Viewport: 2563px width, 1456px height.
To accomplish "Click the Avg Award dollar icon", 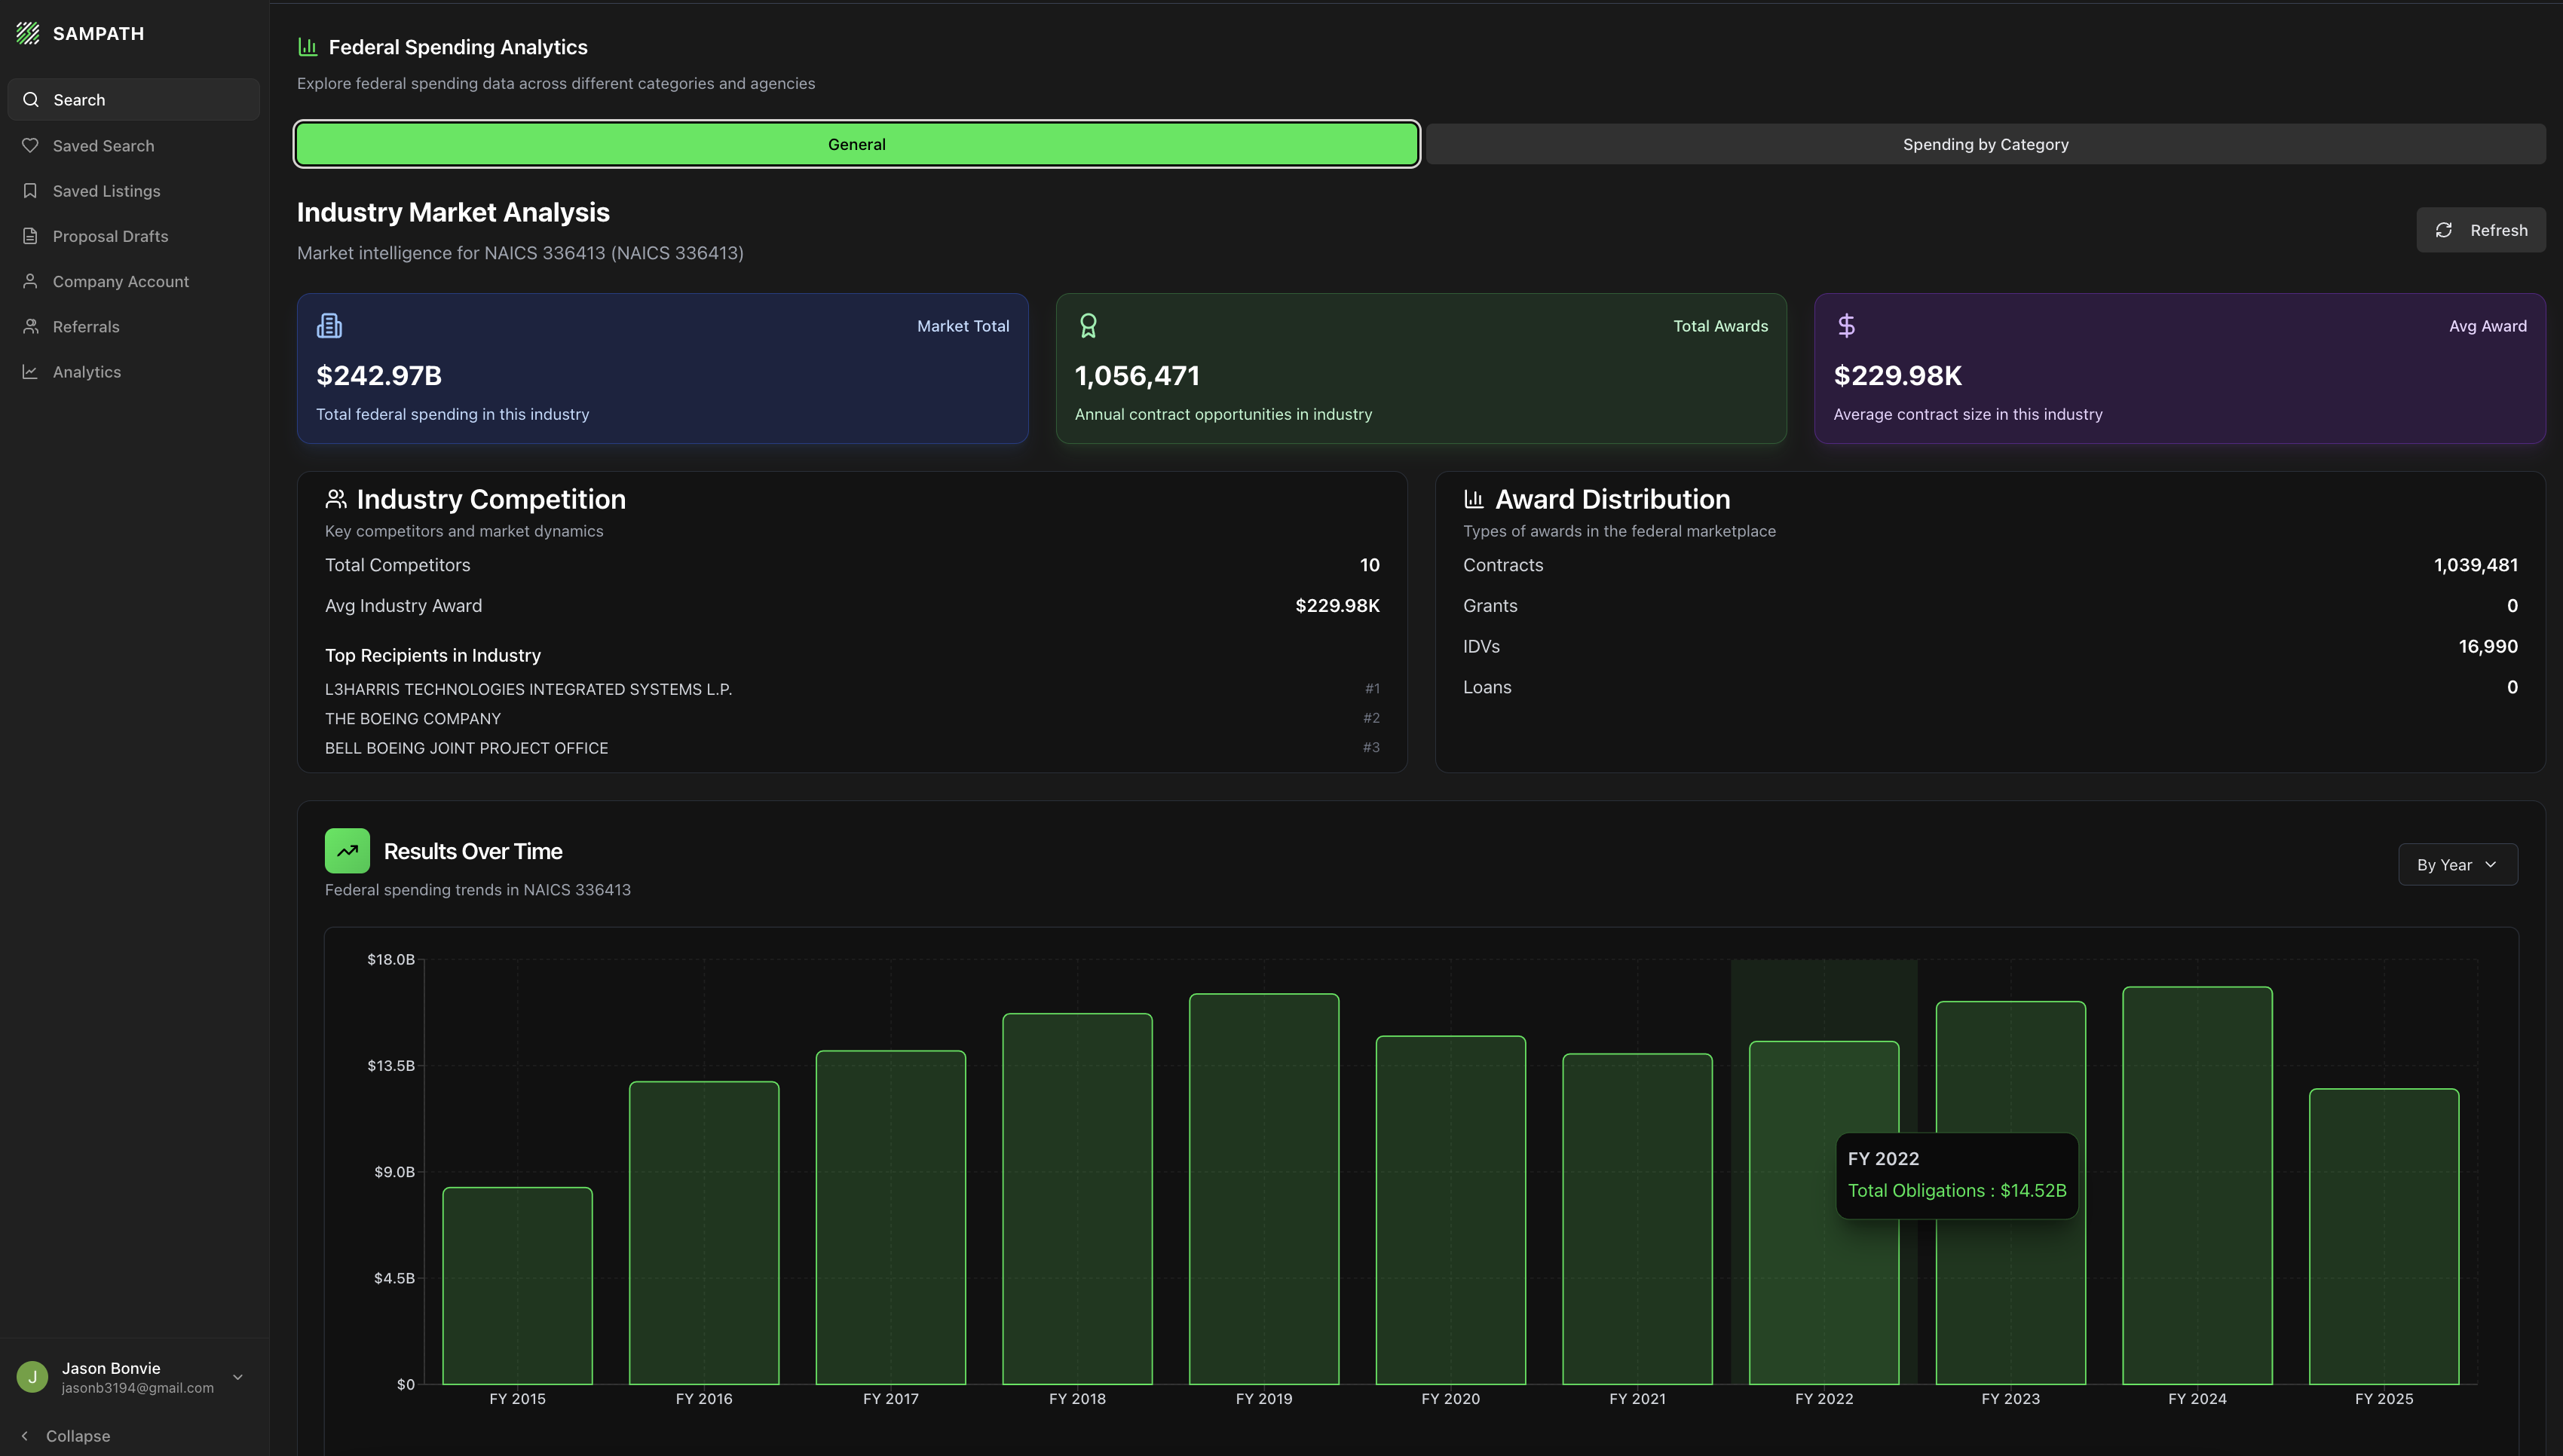I will (1846, 326).
